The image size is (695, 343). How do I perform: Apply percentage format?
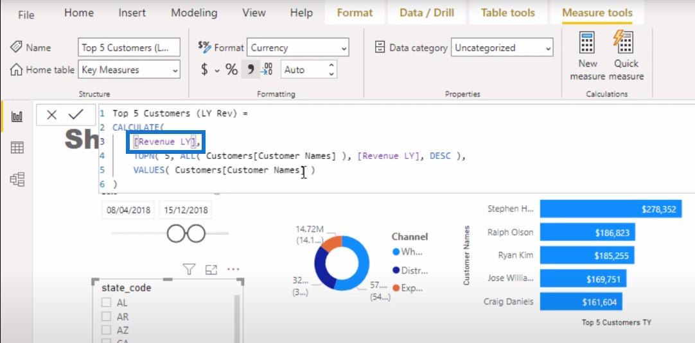231,69
